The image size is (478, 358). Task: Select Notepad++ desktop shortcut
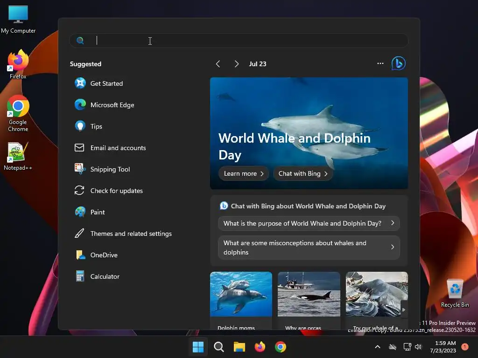click(x=18, y=156)
